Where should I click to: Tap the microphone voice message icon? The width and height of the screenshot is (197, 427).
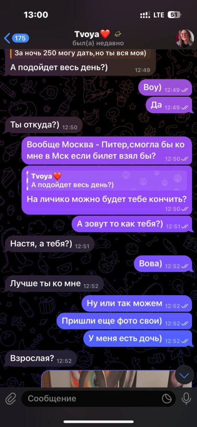tap(187, 399)
